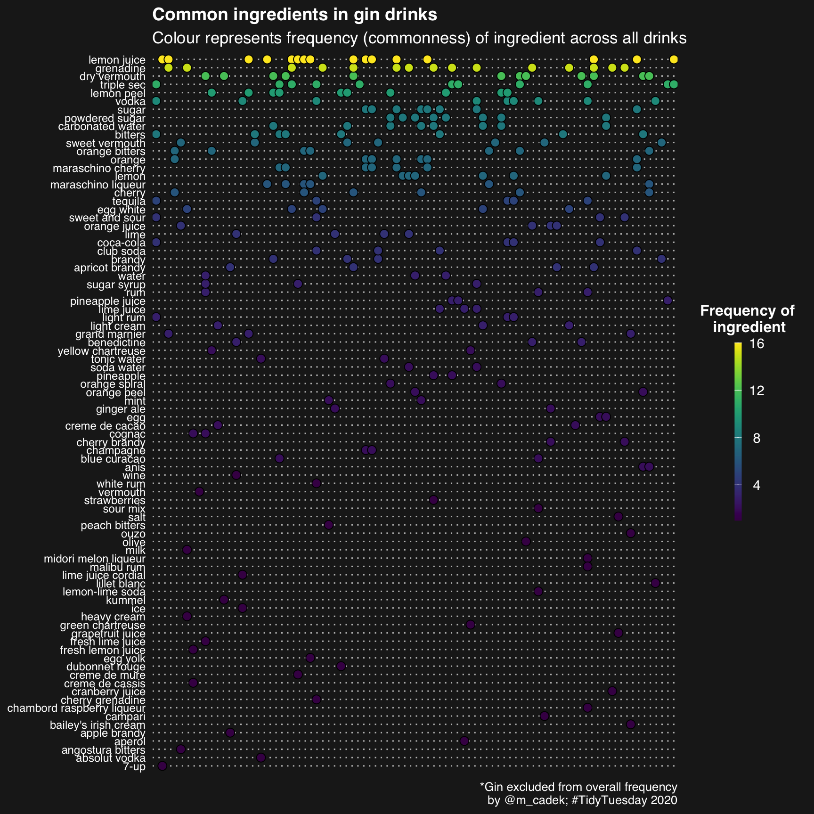Click the viridis colour bar legend
Screen dimensions: 814x814
click(738, 431)
